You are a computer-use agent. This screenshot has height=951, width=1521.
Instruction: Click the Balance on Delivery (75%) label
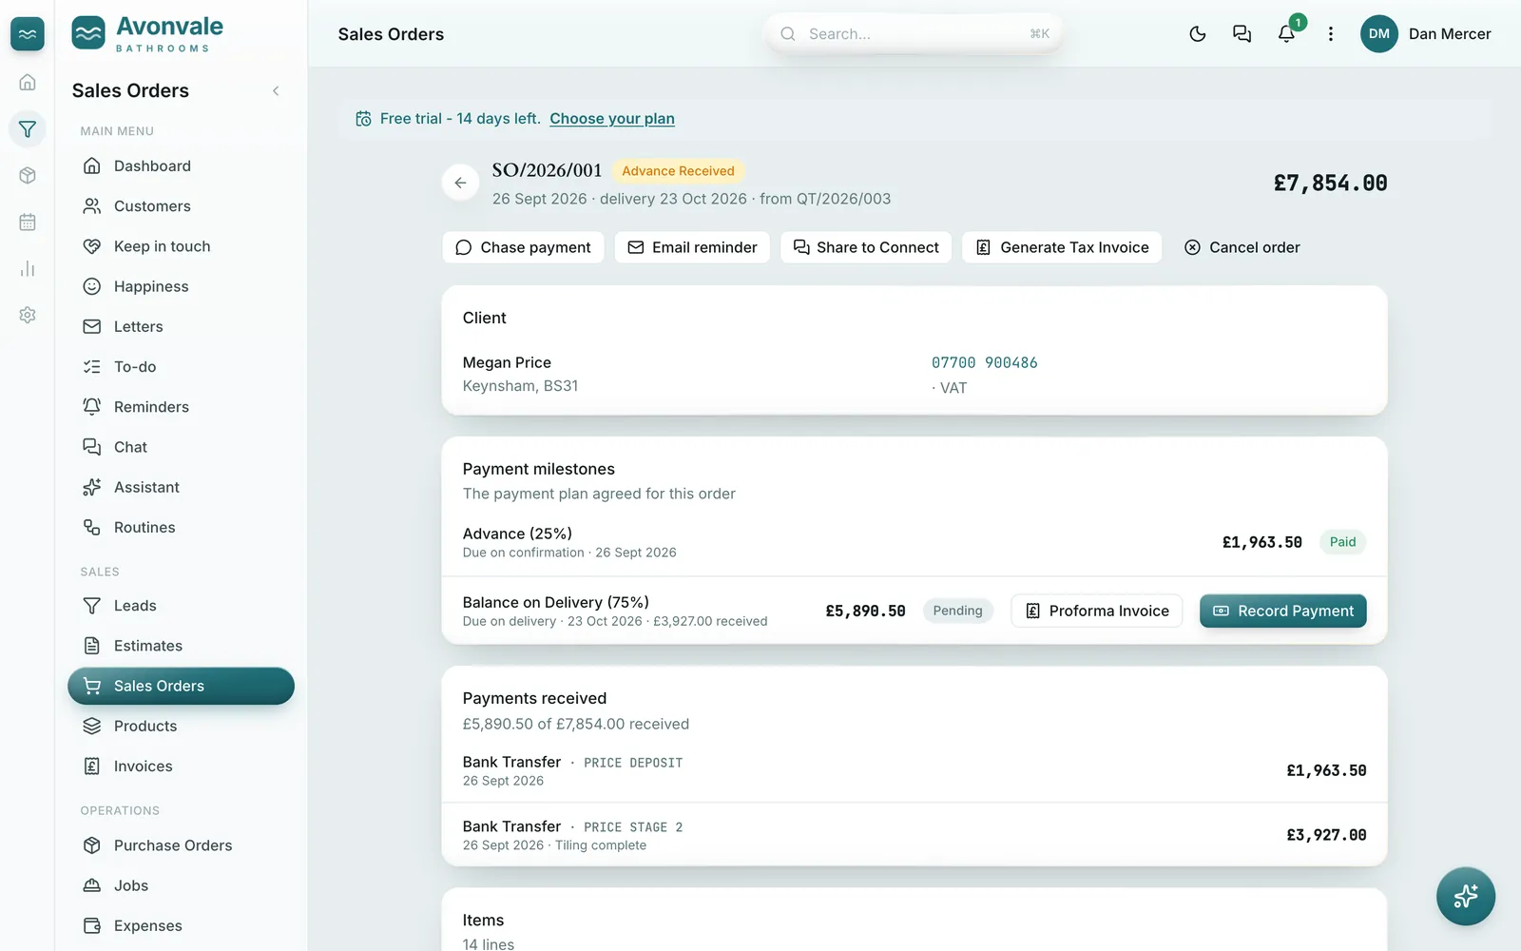point(556,602)
